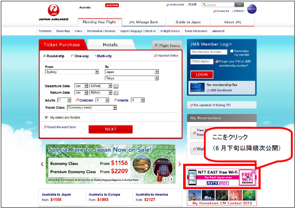Open the WORLDWIDE link
Screen dimensions: 296x209
click(x=175, y=5)
